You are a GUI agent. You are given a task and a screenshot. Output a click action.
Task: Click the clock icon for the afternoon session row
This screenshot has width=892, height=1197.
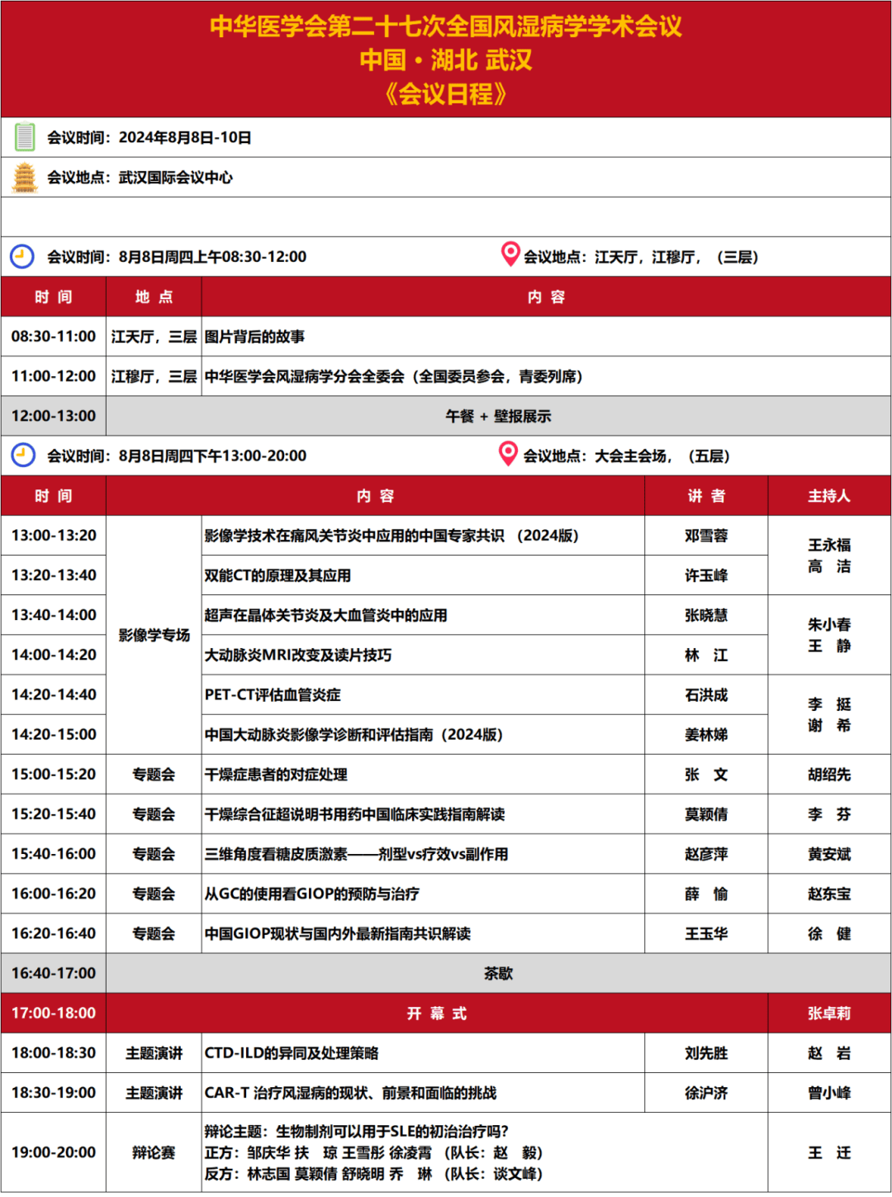click(x=22, y=455)
